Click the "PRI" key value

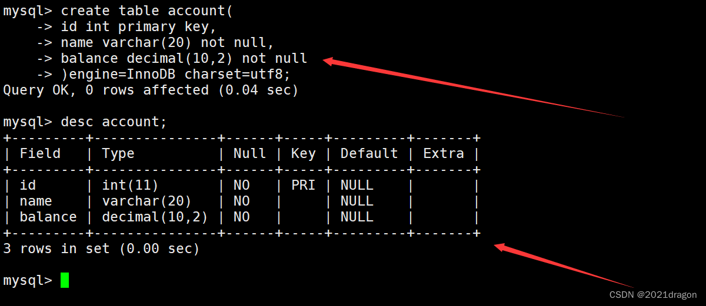coord(303,186)
